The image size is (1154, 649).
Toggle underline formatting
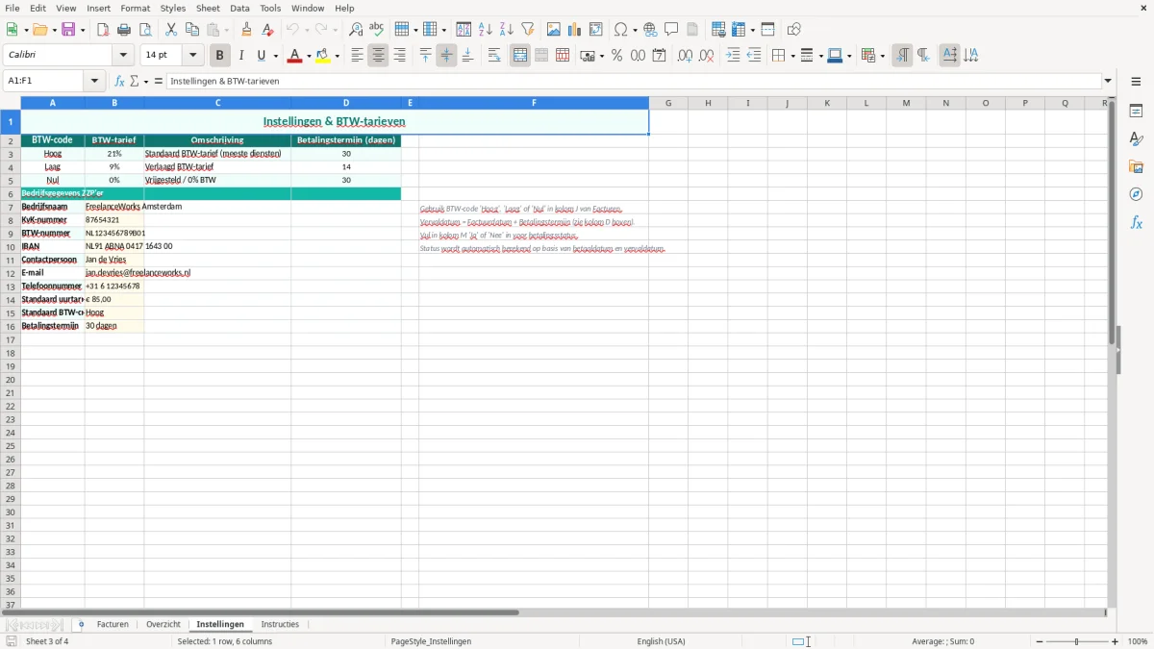[261, 56]
